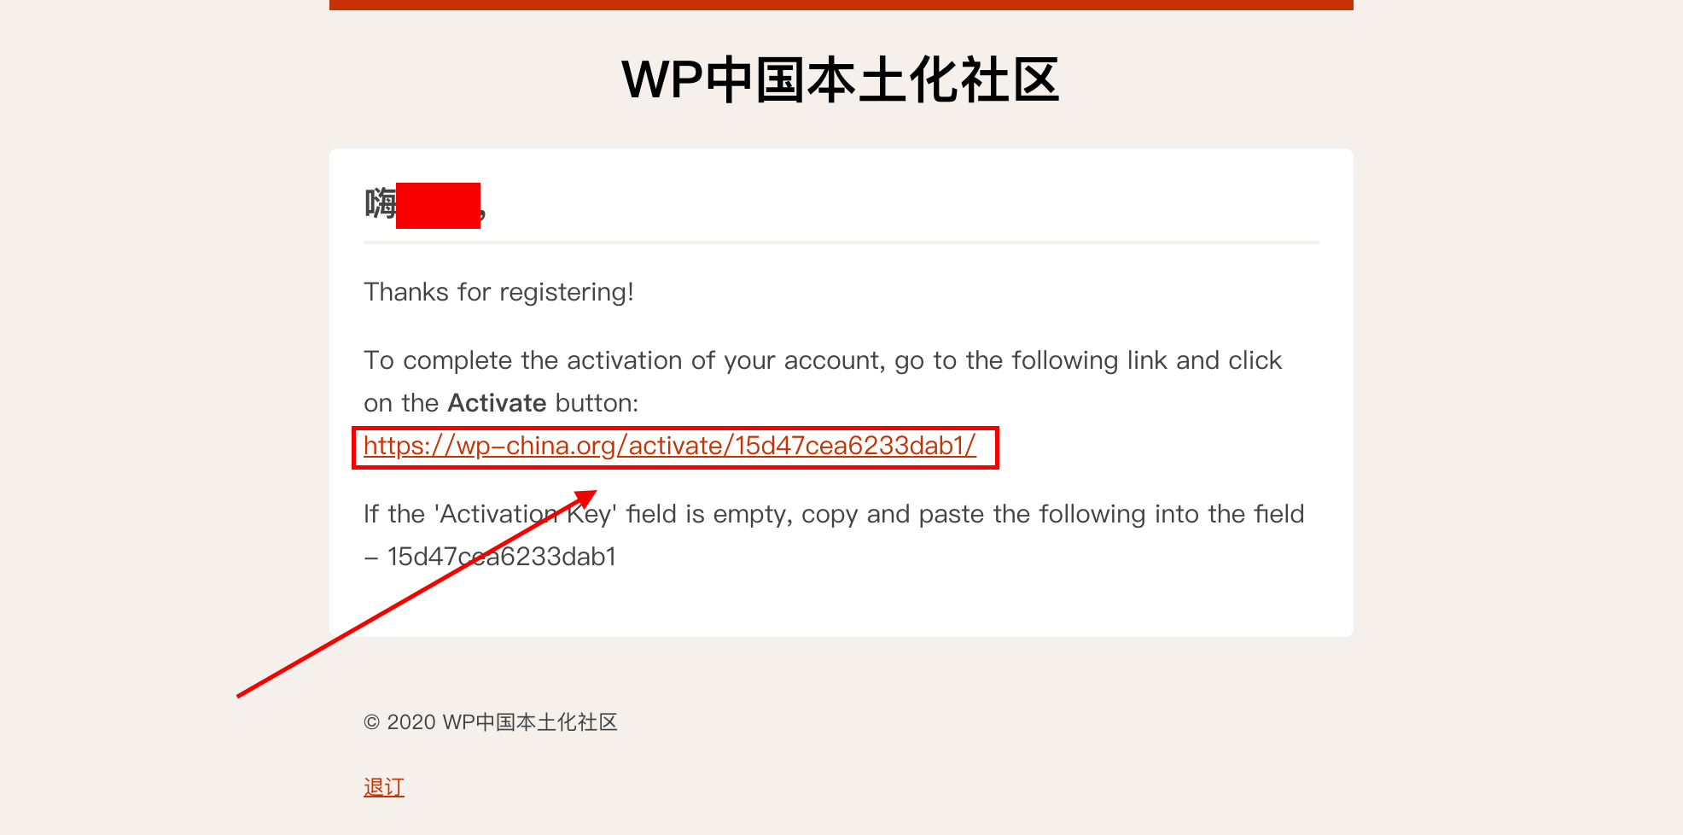
Task: Click the 退订 unsubscribe link
Action: (x=384, y=787)
